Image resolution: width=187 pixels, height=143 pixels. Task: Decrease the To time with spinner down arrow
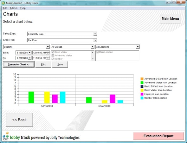(48, 59)
